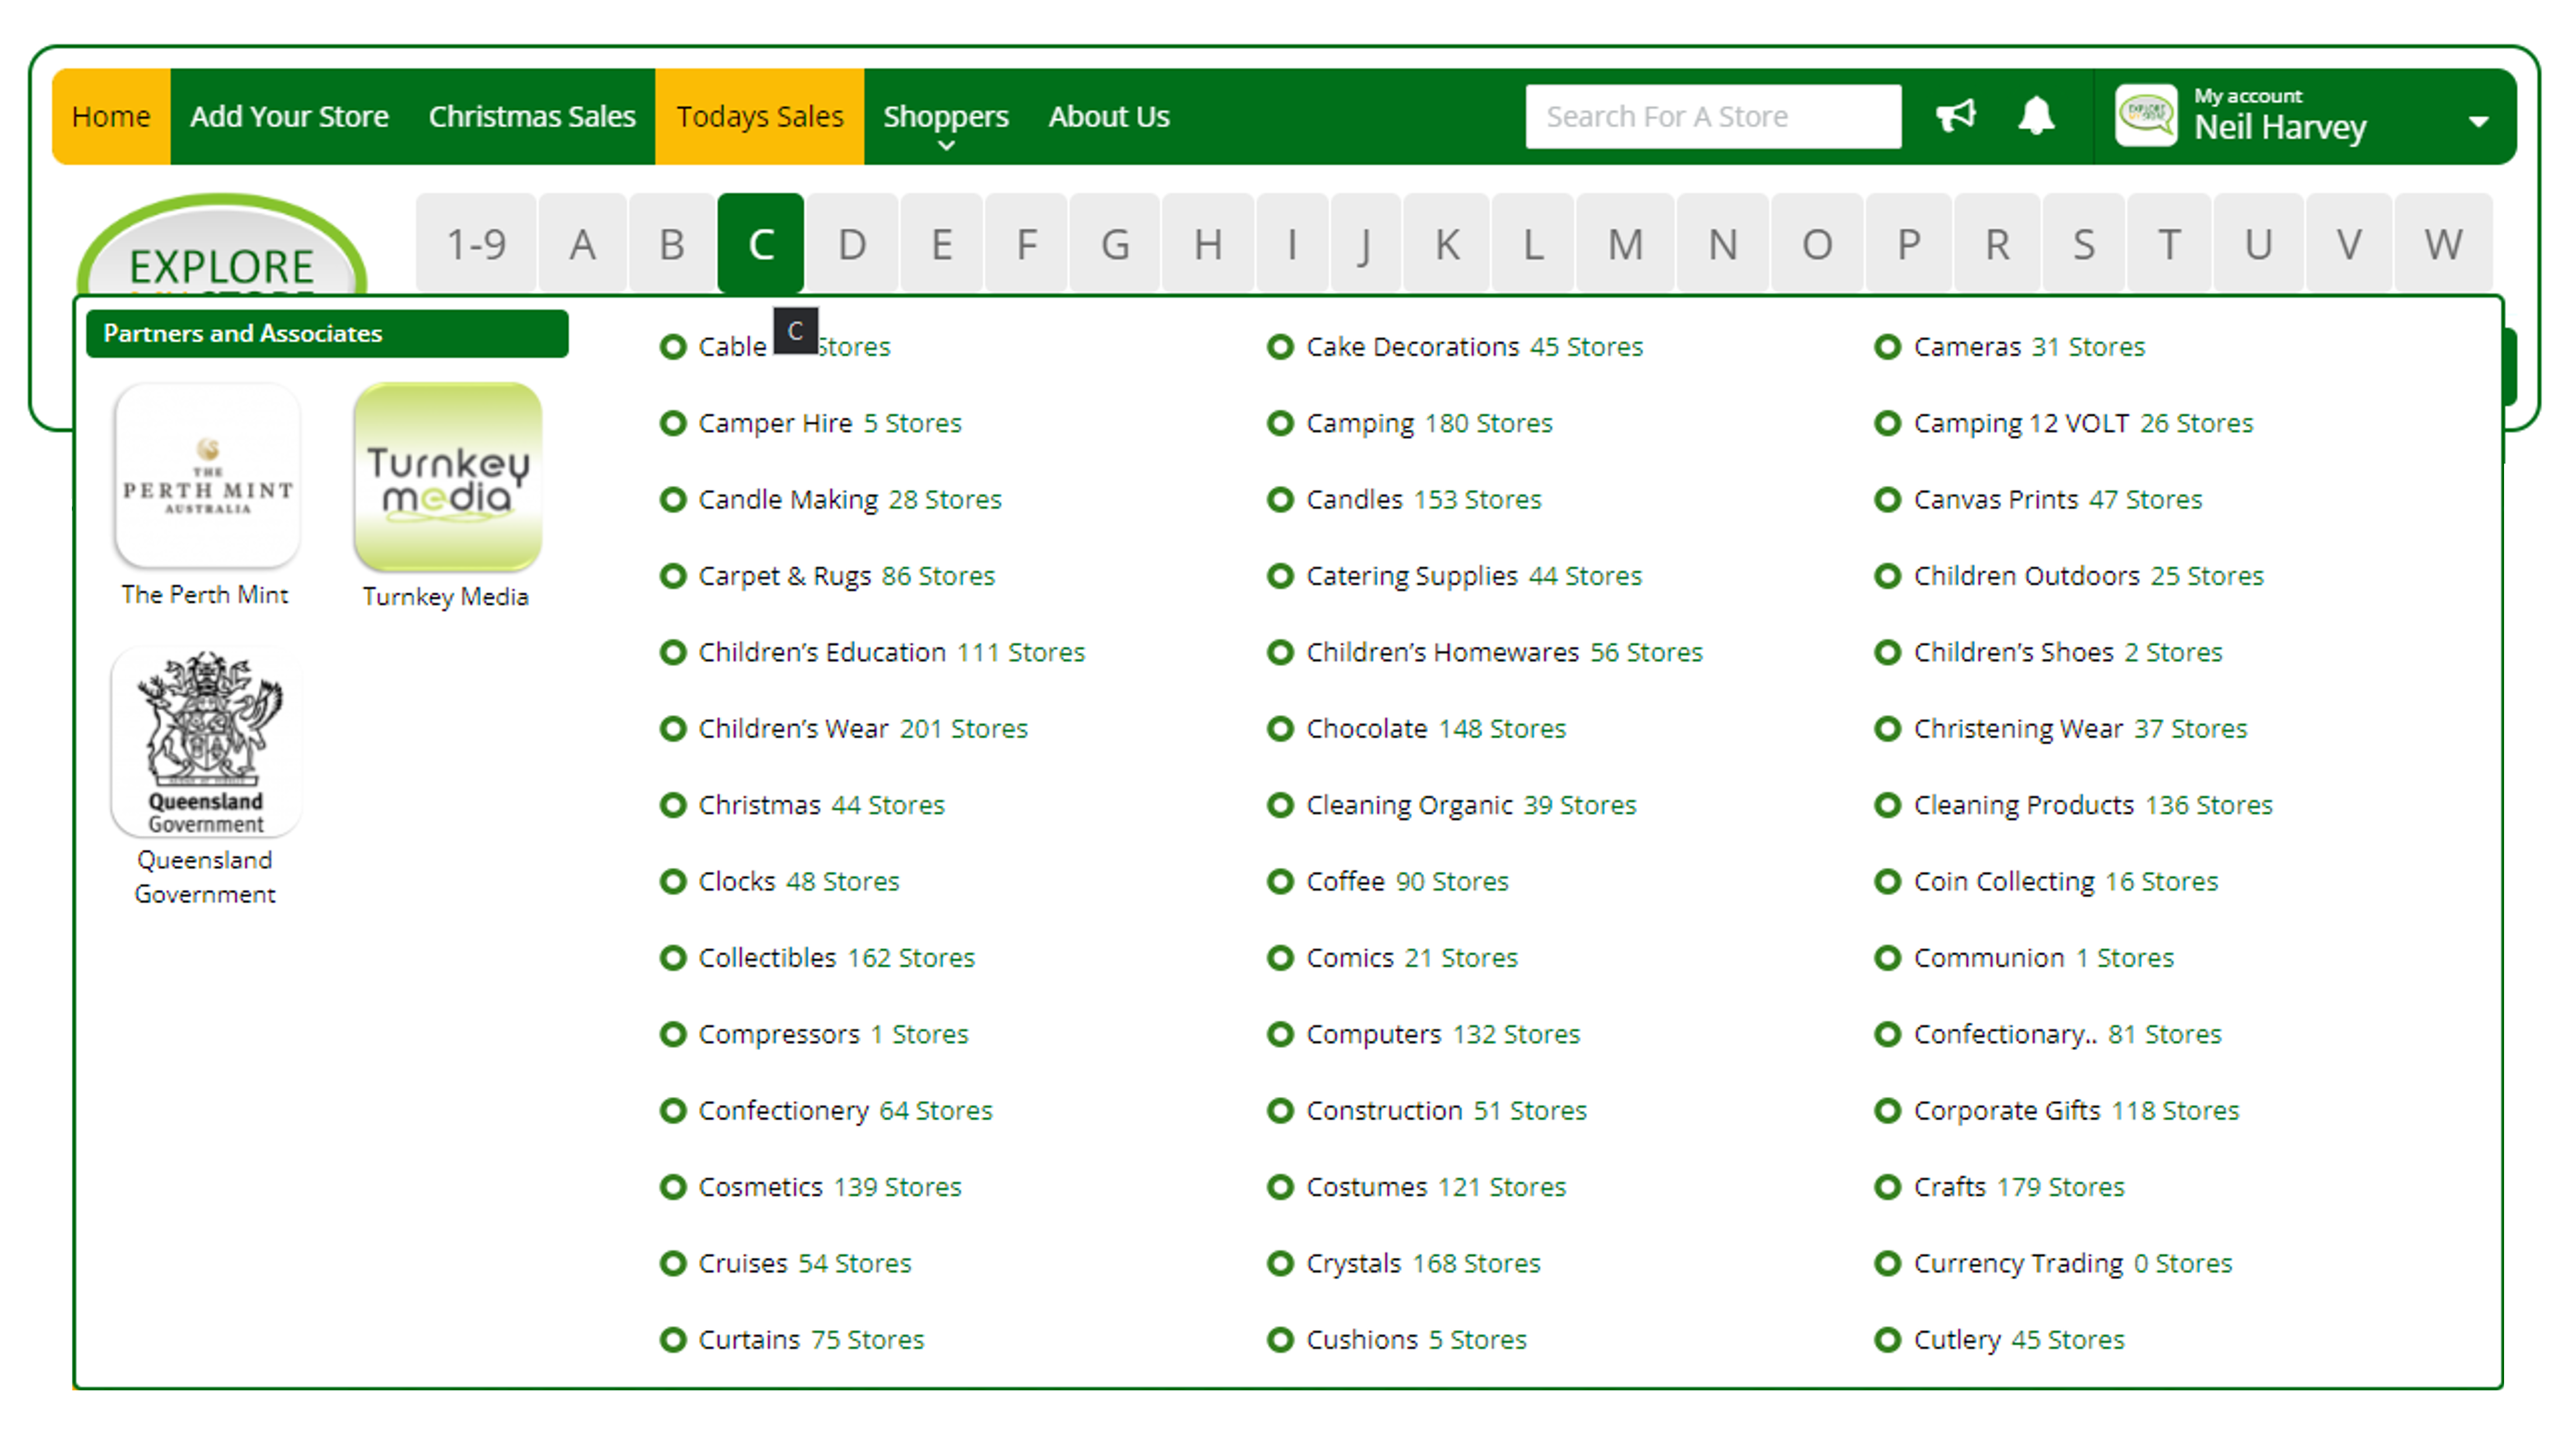The image size is (2576, 1450).
Task: Open Corporate Gifts 118 Stores link
Action: pyautogui.click(x=2075, y=1110)
